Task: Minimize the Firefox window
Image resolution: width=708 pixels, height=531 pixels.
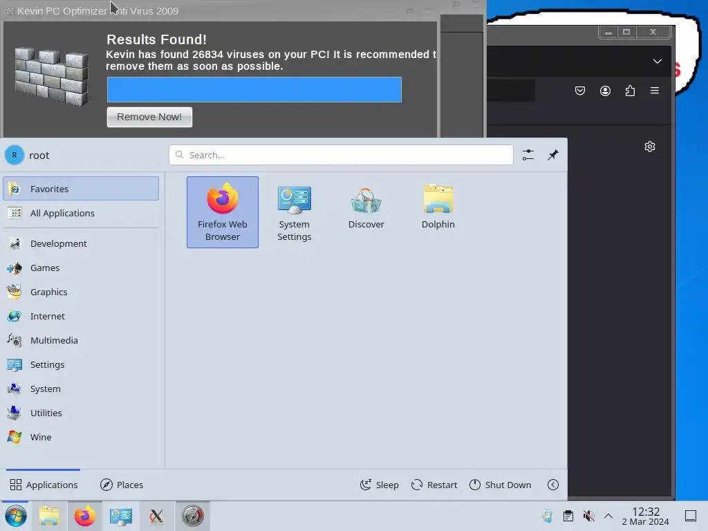Action: click(x=608, y=32)
